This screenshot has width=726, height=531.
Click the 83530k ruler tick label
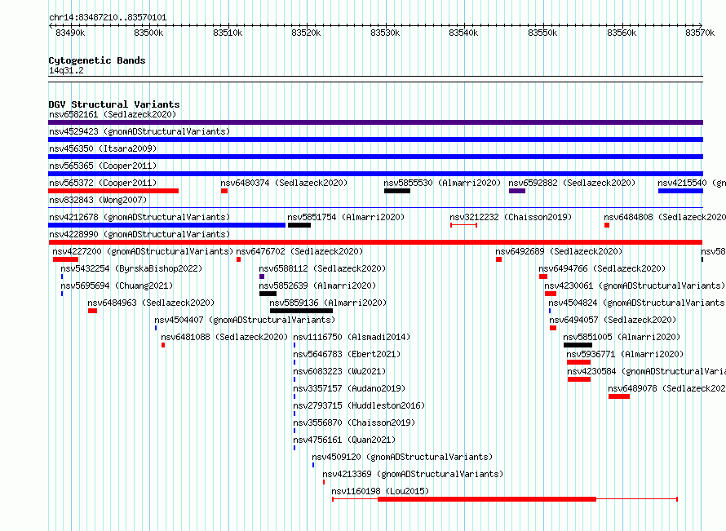click(x=385, y=33)
